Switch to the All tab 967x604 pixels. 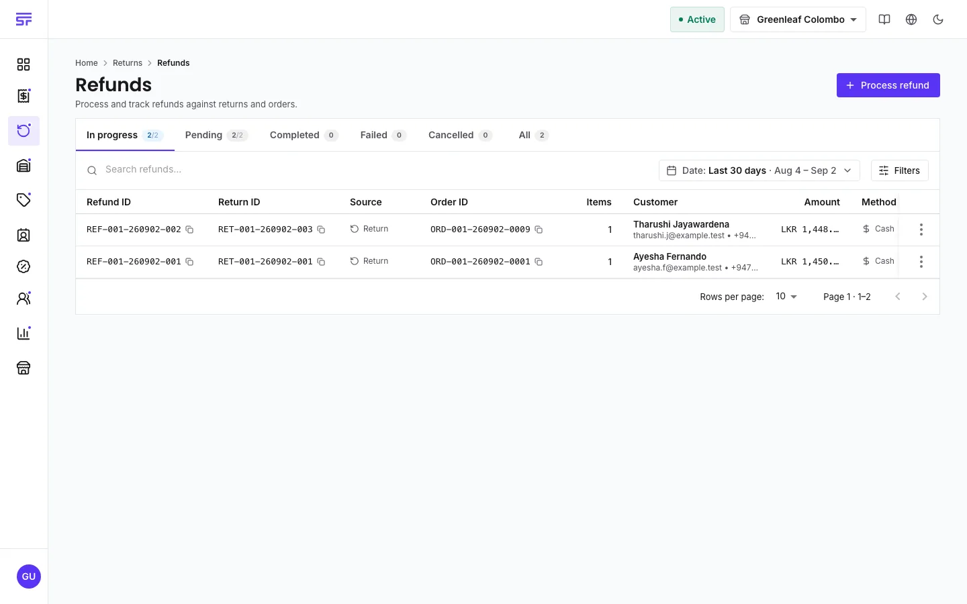click(x=533, y=135)
